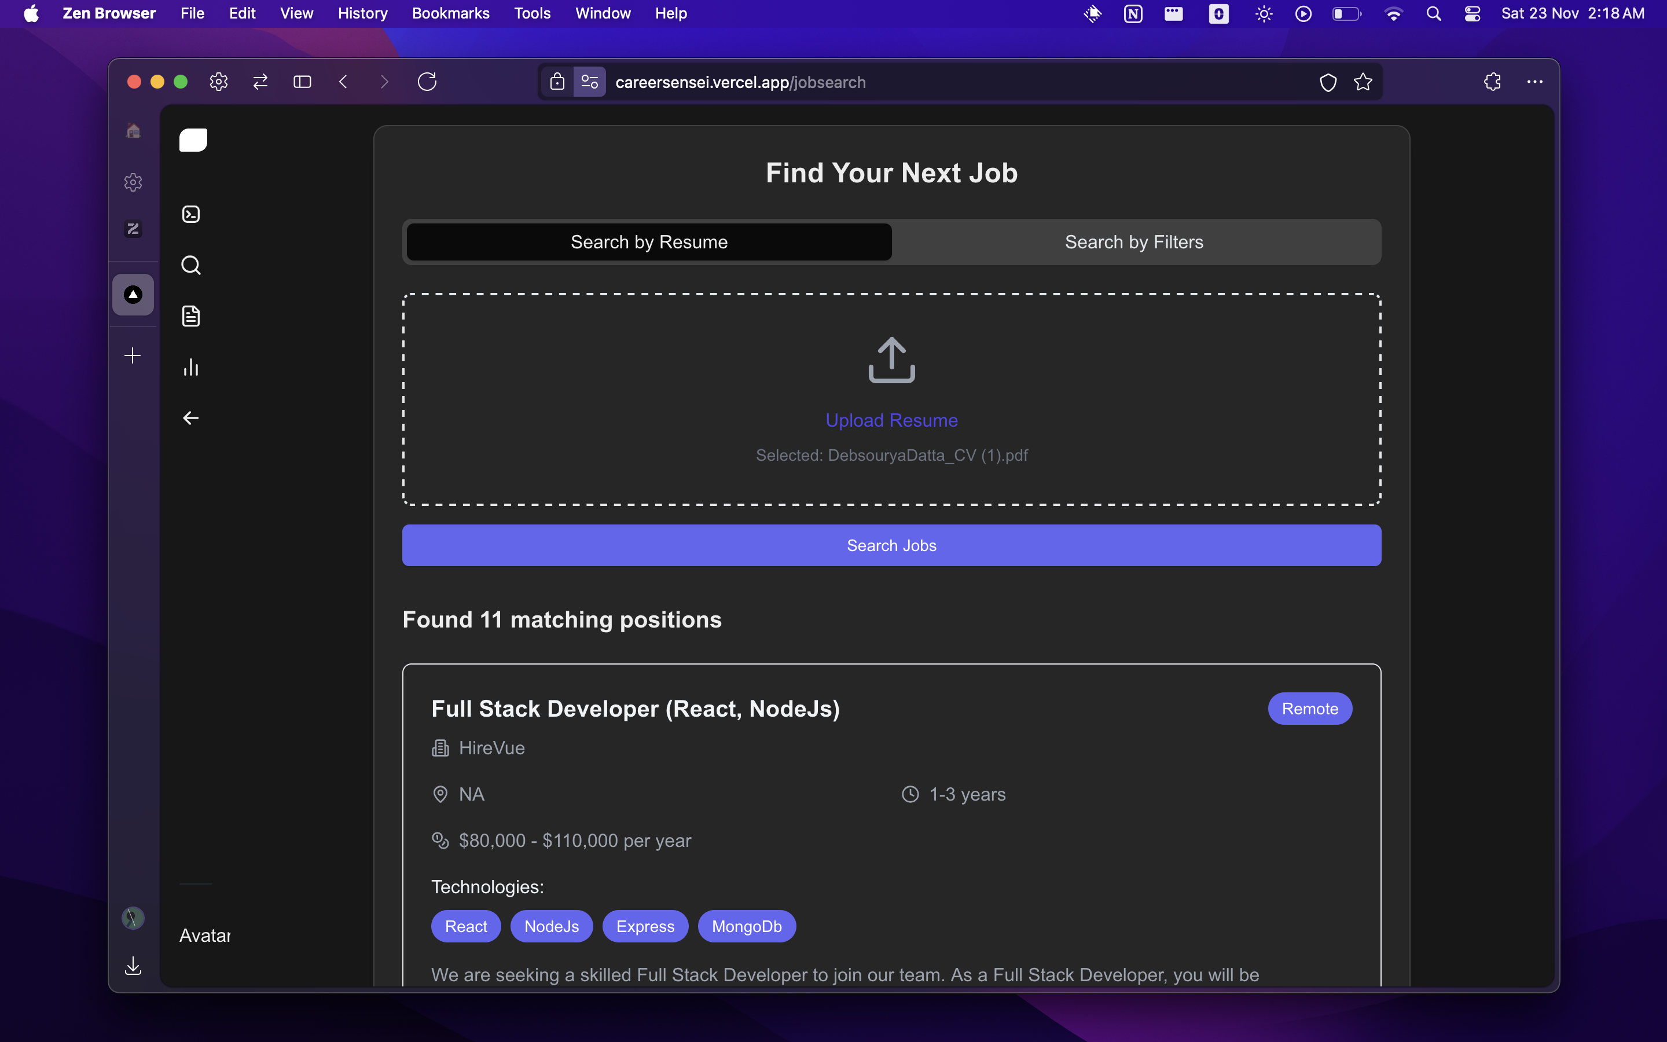Viewport: 1667px width, 1042px height.
Task: Open the bar chart analytics icon
Action: point(191,368)
